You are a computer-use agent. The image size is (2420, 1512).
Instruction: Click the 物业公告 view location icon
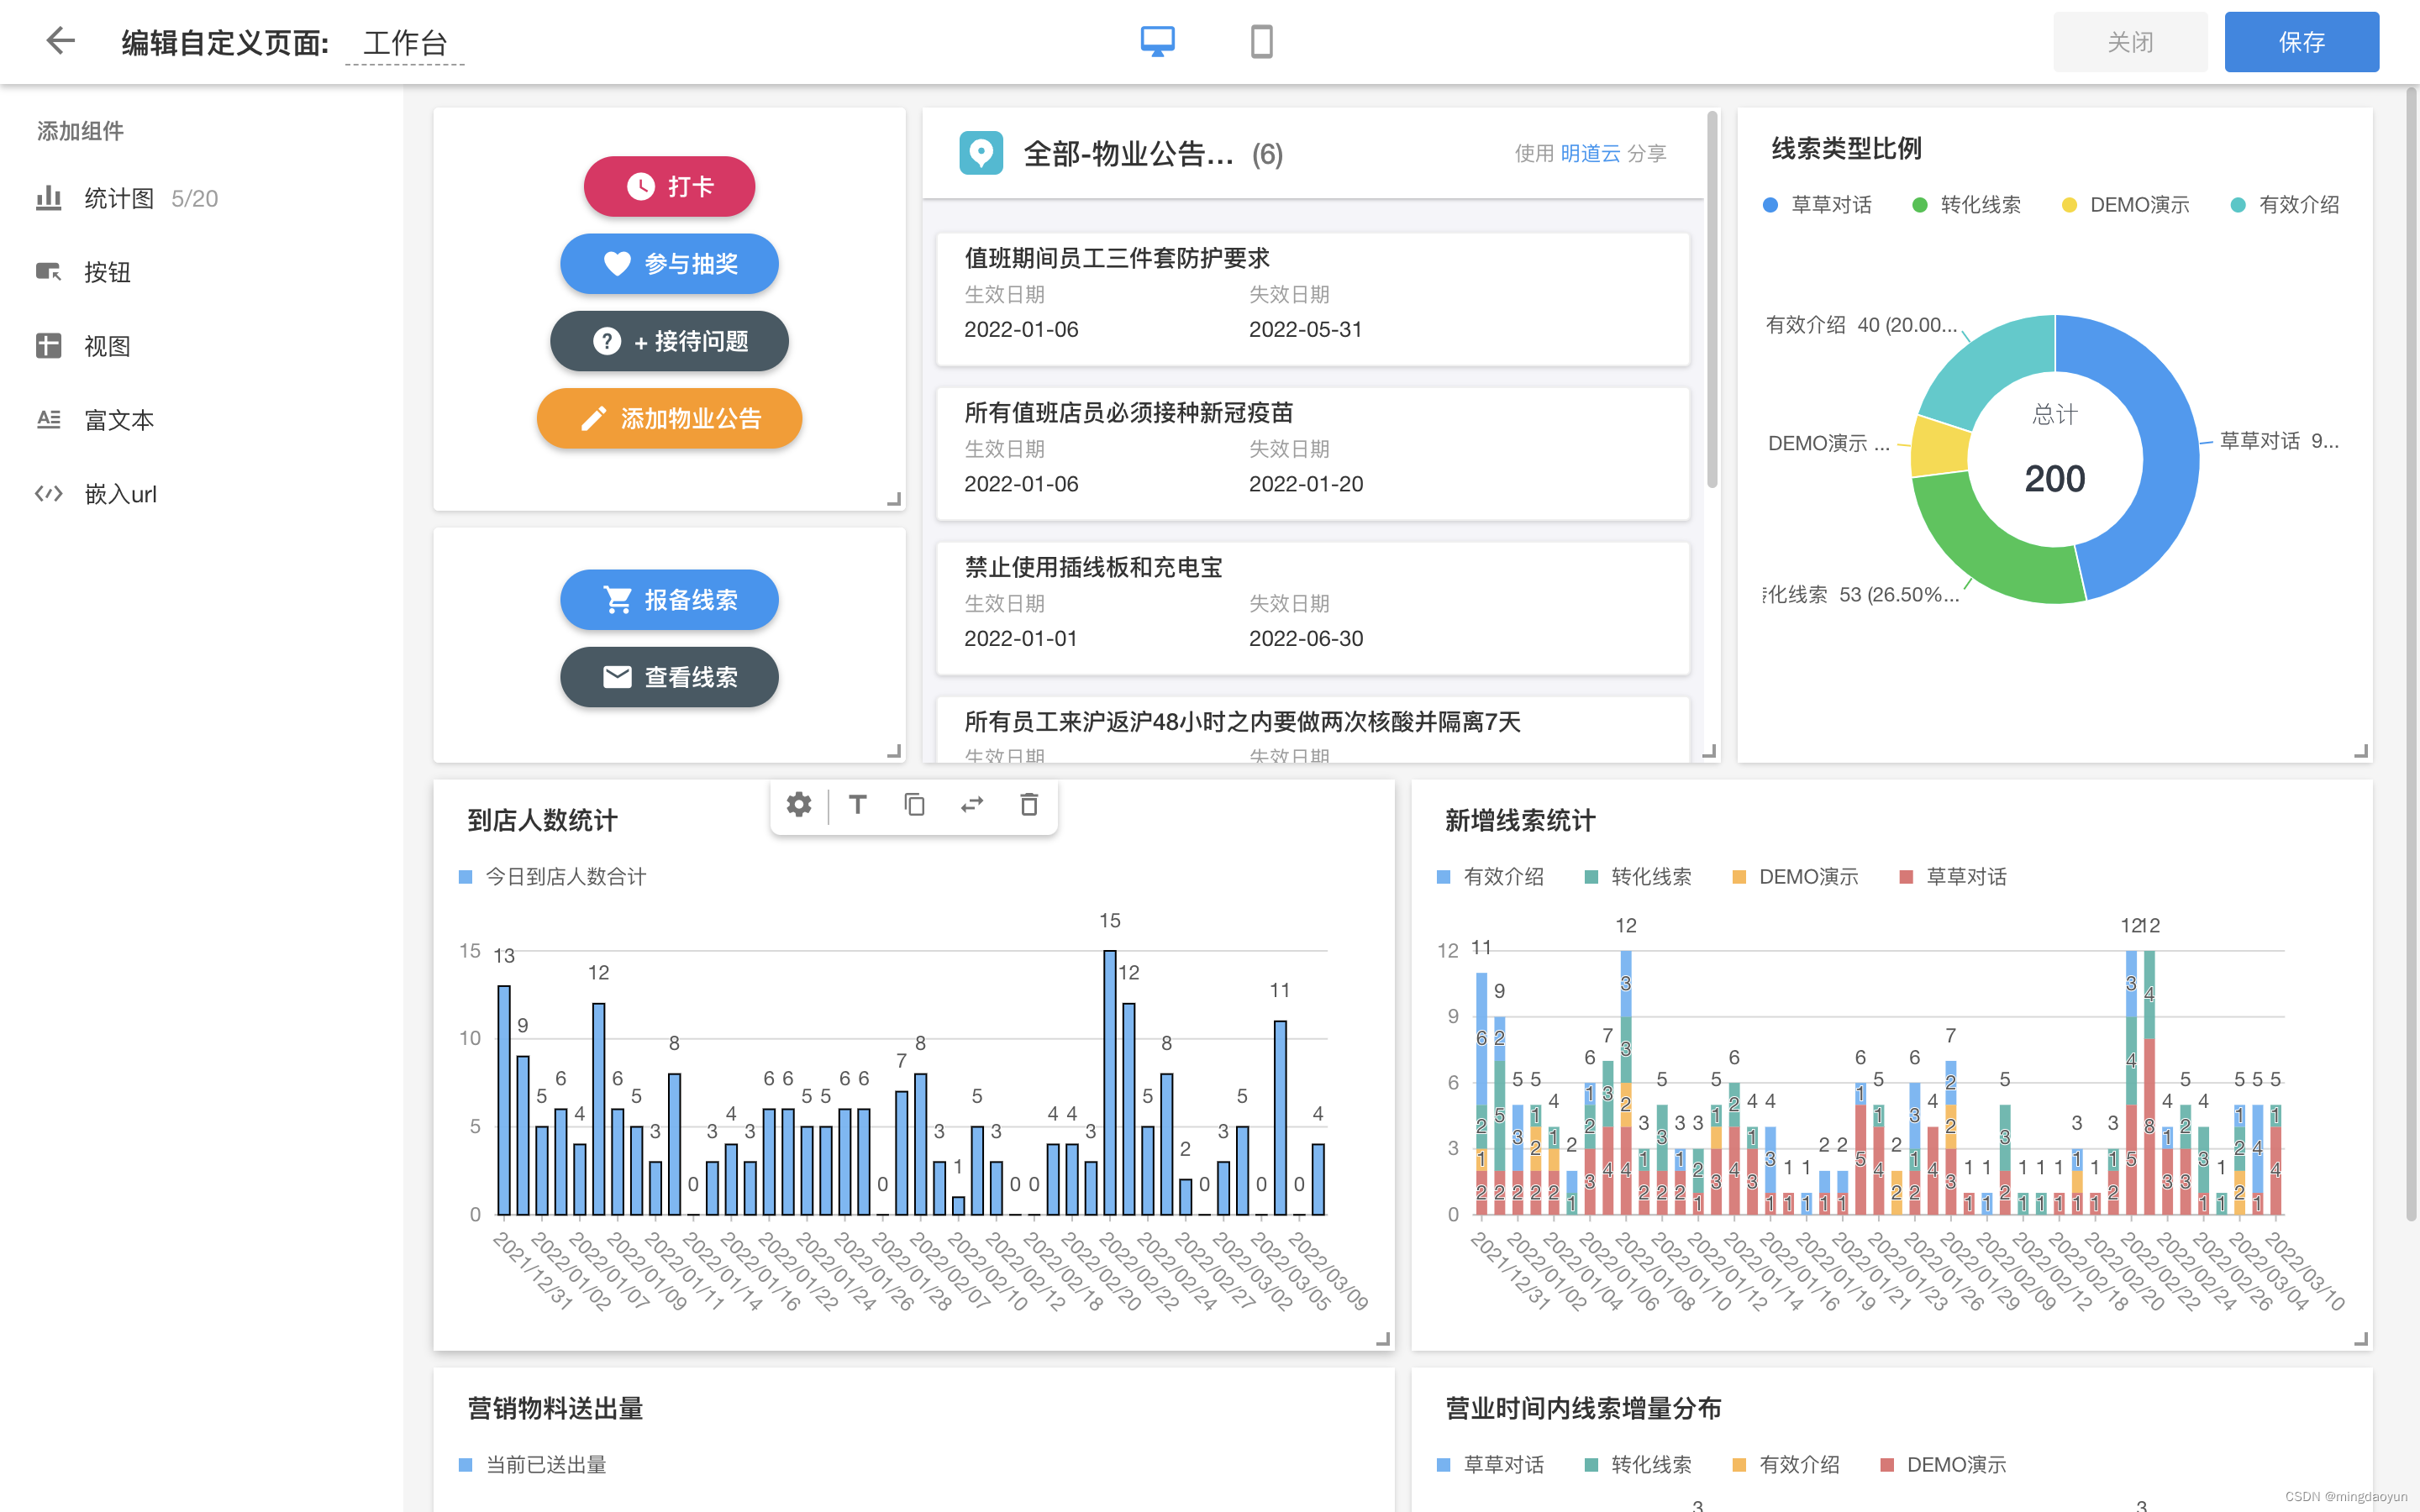pyautogui.click(x=980, y=153)
